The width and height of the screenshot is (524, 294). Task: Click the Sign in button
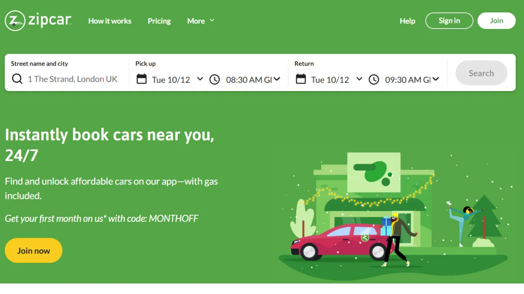[449, 20]
